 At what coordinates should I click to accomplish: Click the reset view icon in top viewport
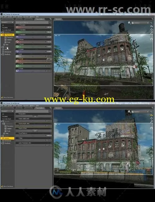(152, 39)
